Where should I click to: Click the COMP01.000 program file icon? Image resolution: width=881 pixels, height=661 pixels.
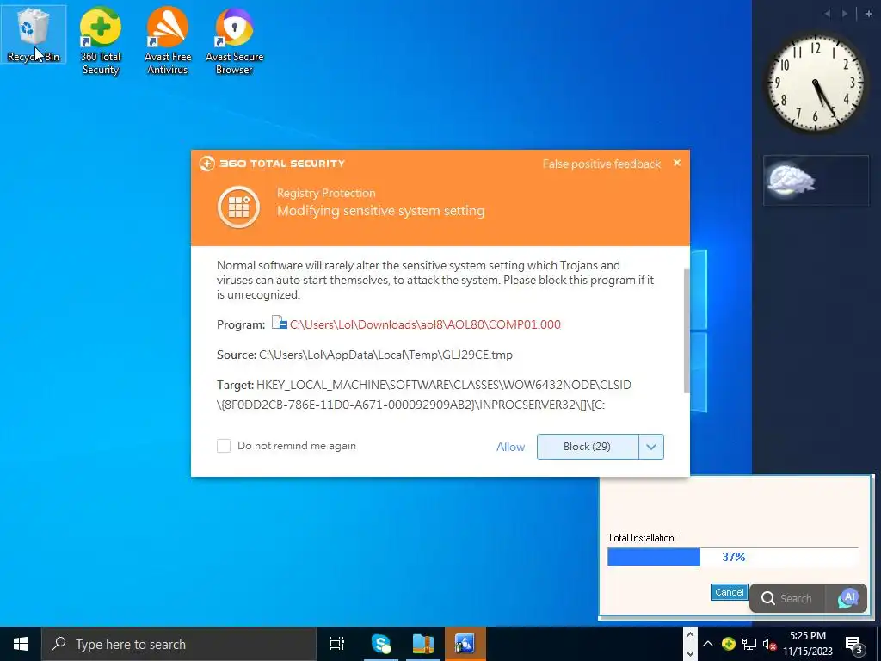pyautogui.click(x=280, y=324)
